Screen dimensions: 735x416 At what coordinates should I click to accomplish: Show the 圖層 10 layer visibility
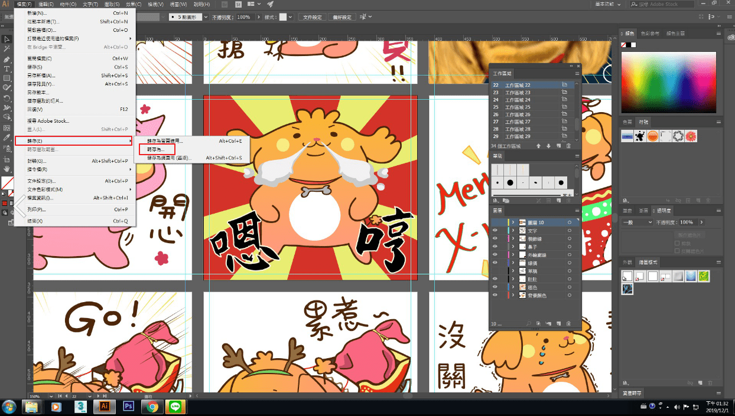(x=495, y=222)
